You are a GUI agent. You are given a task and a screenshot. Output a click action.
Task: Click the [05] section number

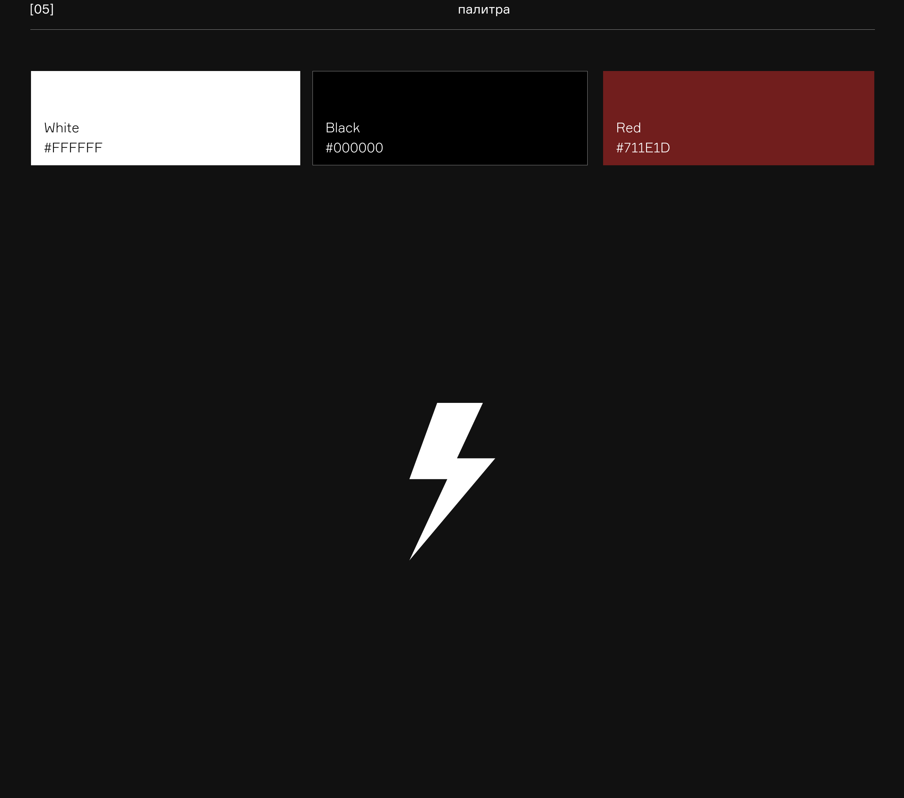42,9
